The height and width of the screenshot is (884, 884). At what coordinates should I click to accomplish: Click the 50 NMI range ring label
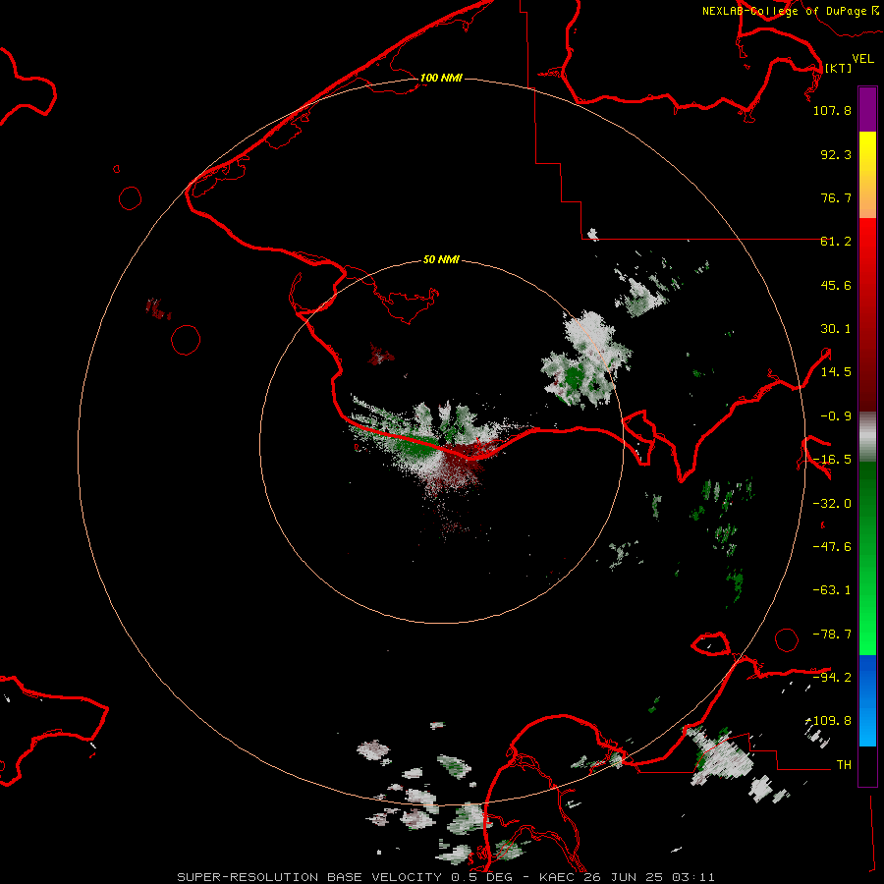pos(441,259)
